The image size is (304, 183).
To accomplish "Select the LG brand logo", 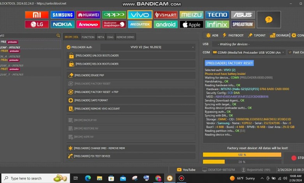I will point(37,25).
